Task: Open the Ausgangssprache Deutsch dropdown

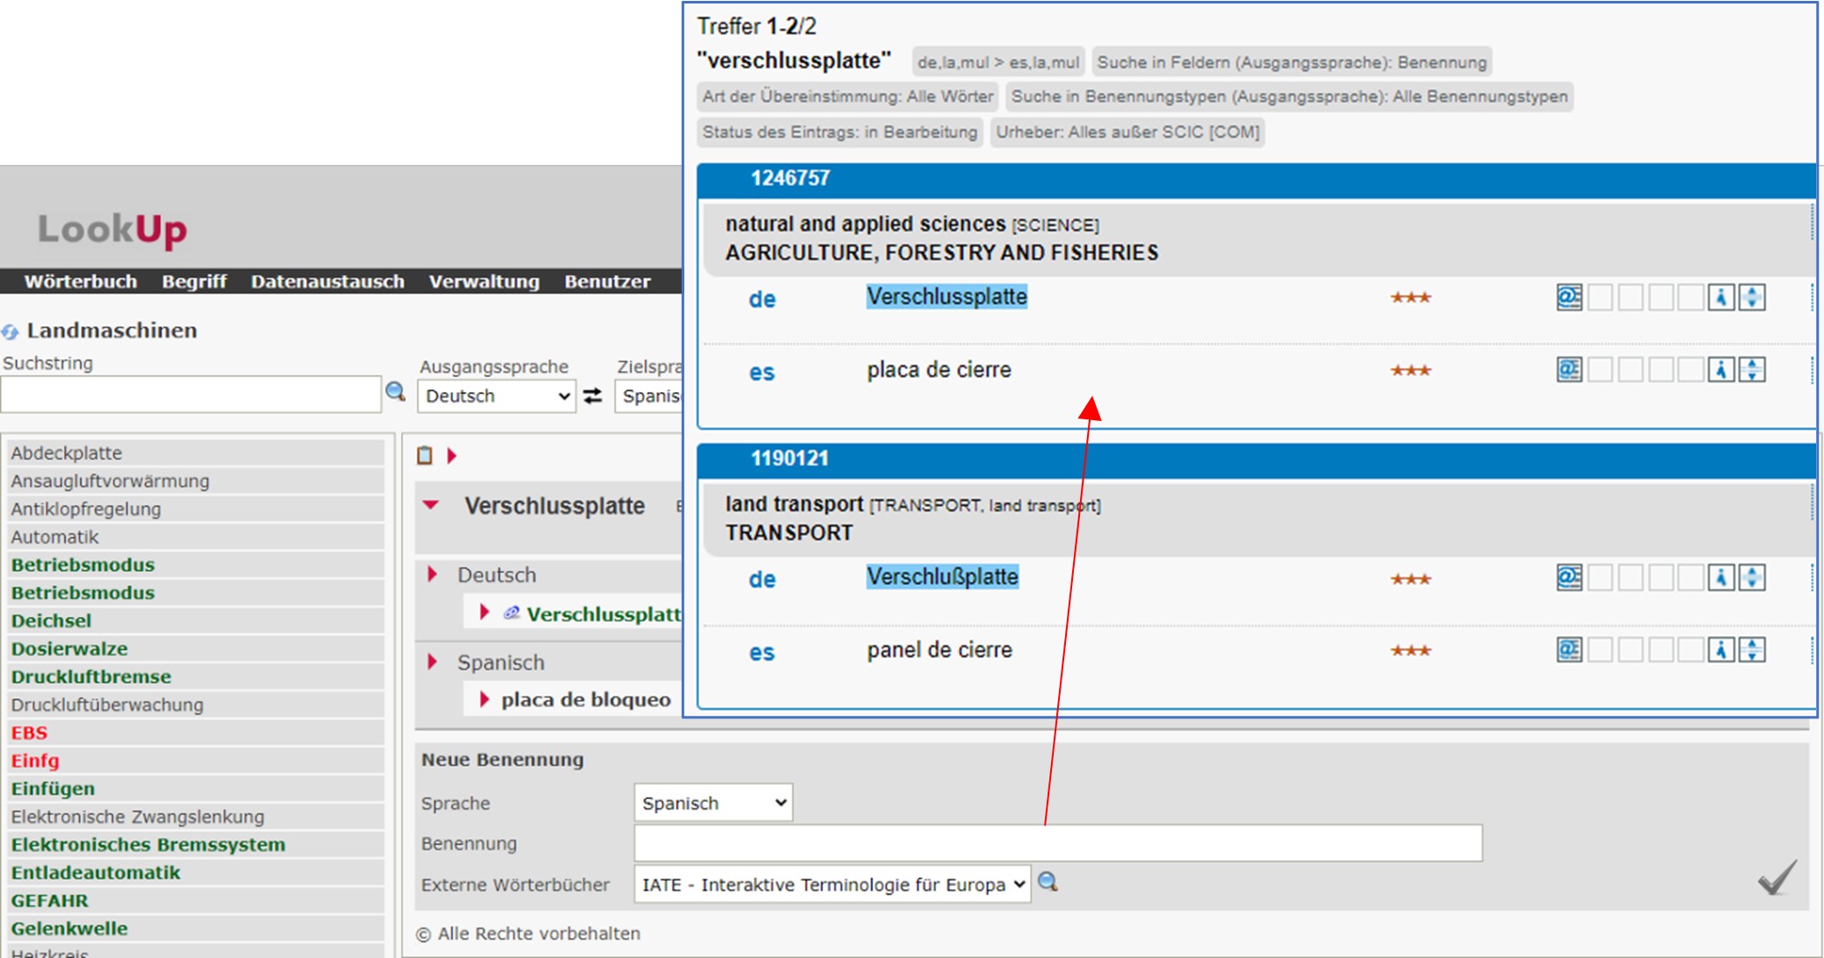Action: 497,396
